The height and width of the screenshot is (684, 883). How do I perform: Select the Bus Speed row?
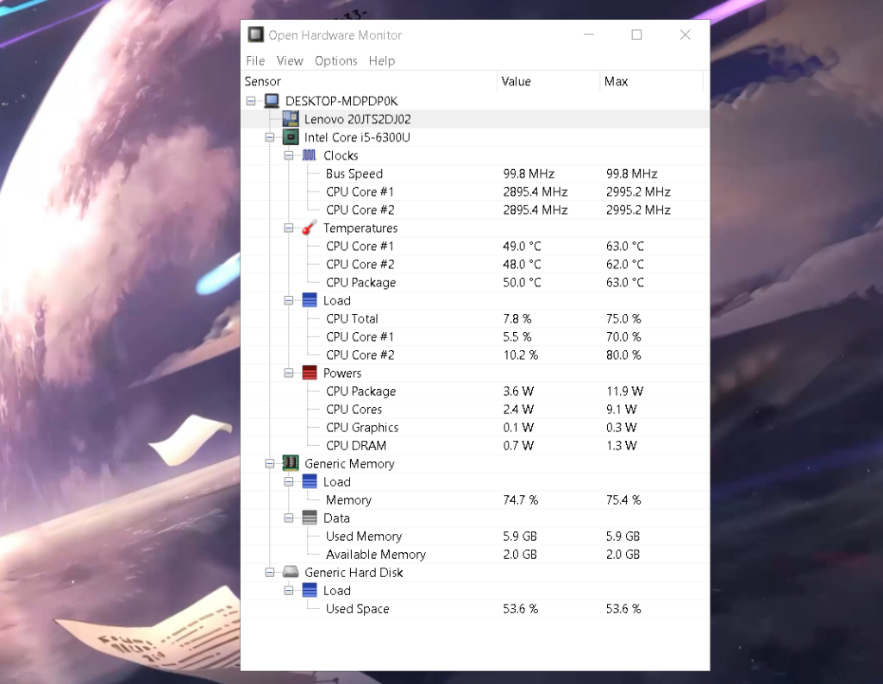(475, 173)
